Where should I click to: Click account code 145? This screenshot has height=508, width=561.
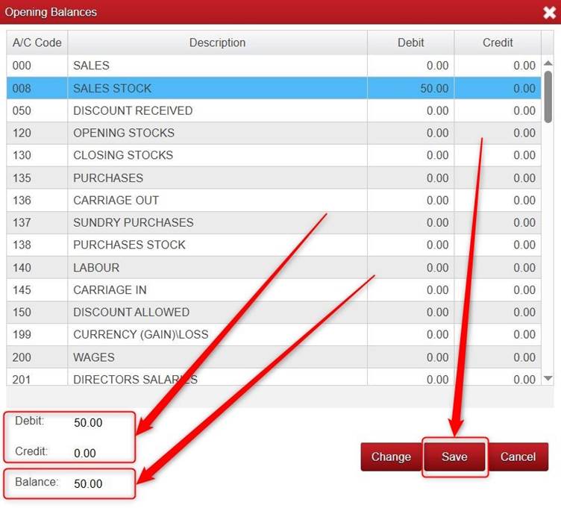coord(22,290)
